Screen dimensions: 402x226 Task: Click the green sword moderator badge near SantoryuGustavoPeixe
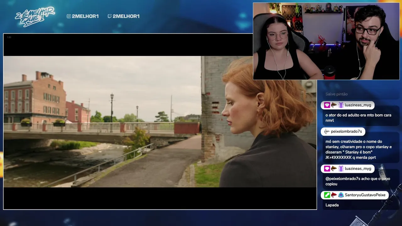327,195
